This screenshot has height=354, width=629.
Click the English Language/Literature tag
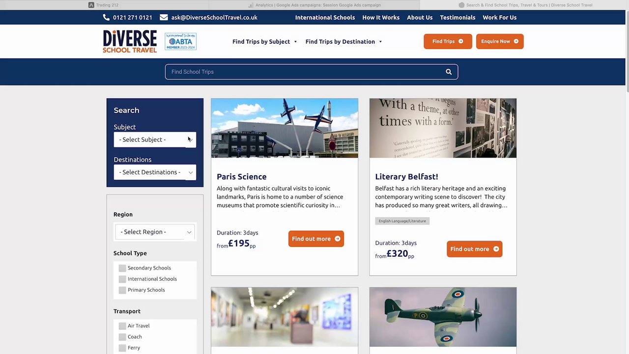402,221
